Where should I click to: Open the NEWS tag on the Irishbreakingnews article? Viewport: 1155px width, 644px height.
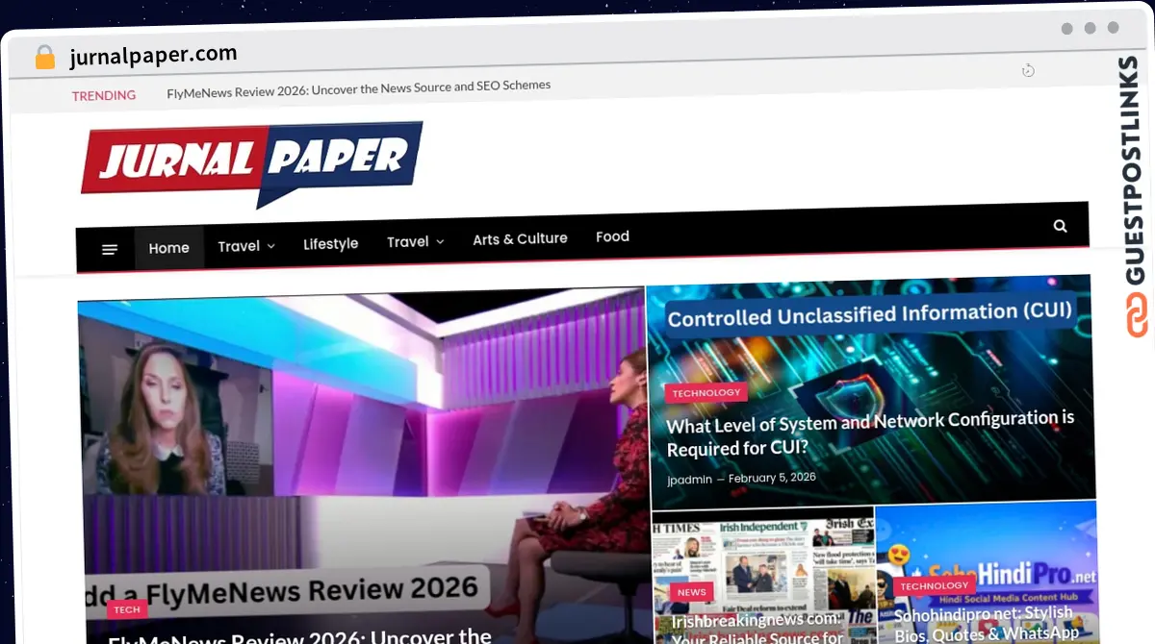(691, 592)
